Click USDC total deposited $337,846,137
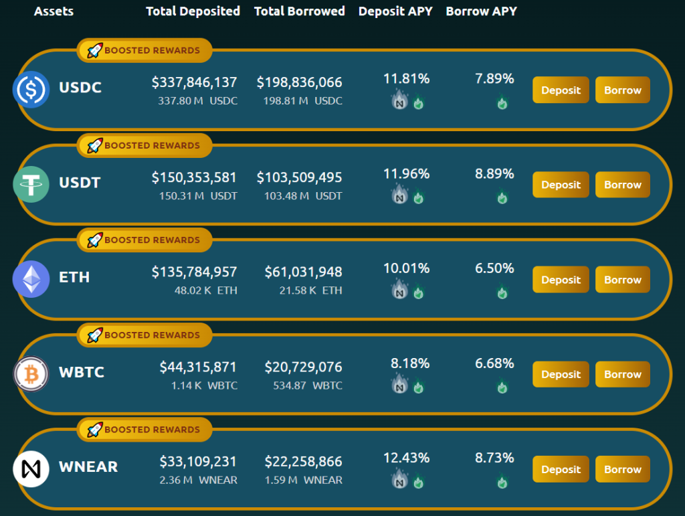685x516 pixels. 195,82
